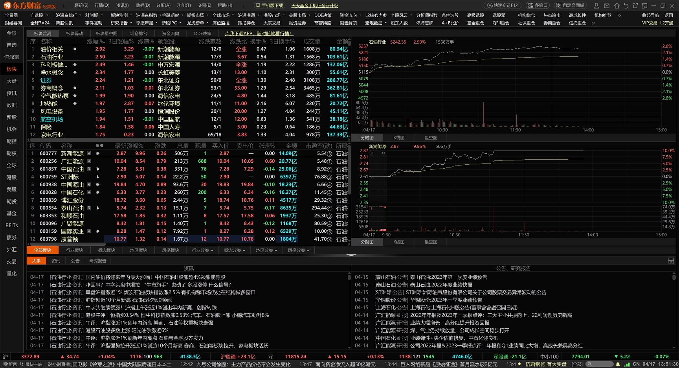Click the status bar search box
Viewport: 679px width, 368px height.
pos(599,364)
